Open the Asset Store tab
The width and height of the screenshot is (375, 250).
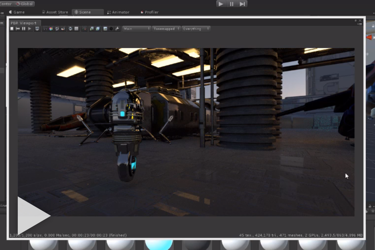click(55, 12)
